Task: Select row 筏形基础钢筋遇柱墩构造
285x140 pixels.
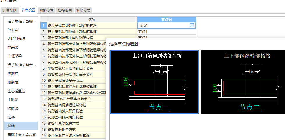Action: [x=77, y=105]
